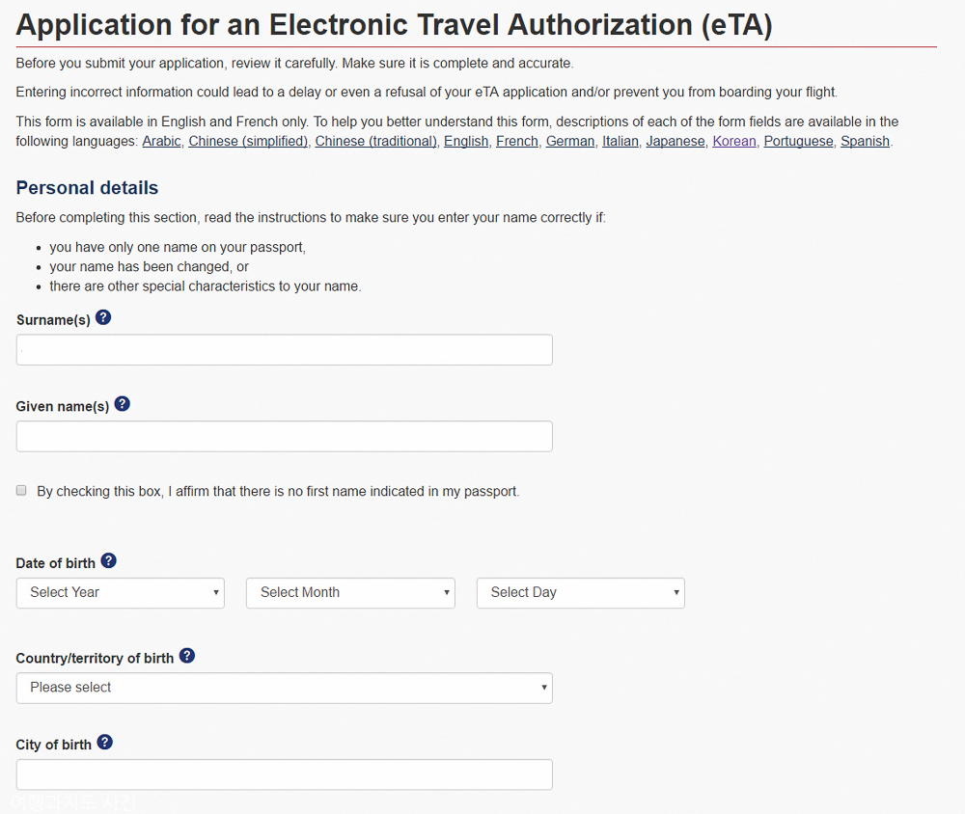Viewport: 965px width, 814px height.
Task: Open the German descriptions link
Action: 570,142
